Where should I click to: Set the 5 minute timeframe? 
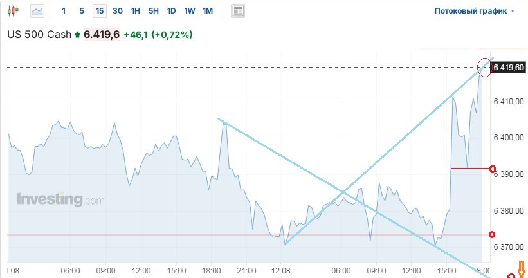point(81,11)
